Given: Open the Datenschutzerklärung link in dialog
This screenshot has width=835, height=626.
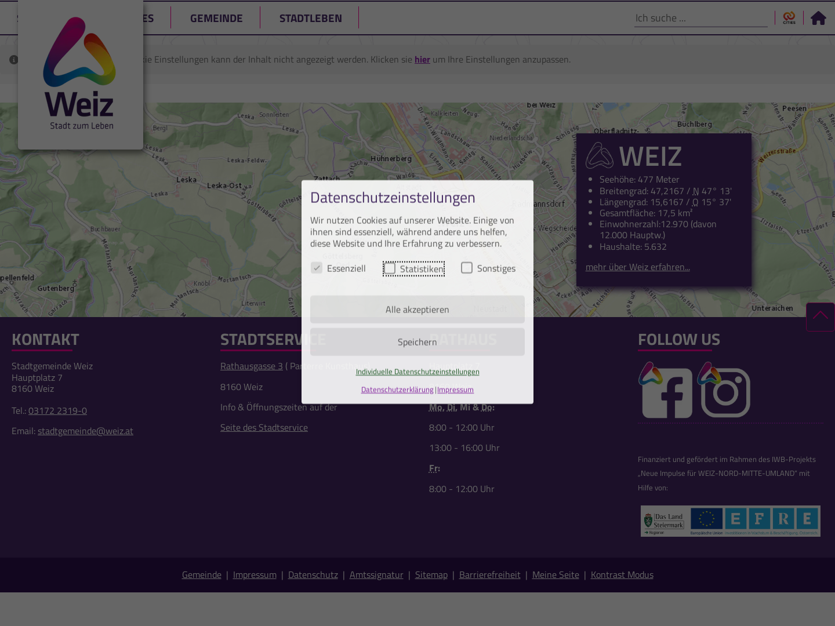Looking at the screenshot, I should pos(397,390).
